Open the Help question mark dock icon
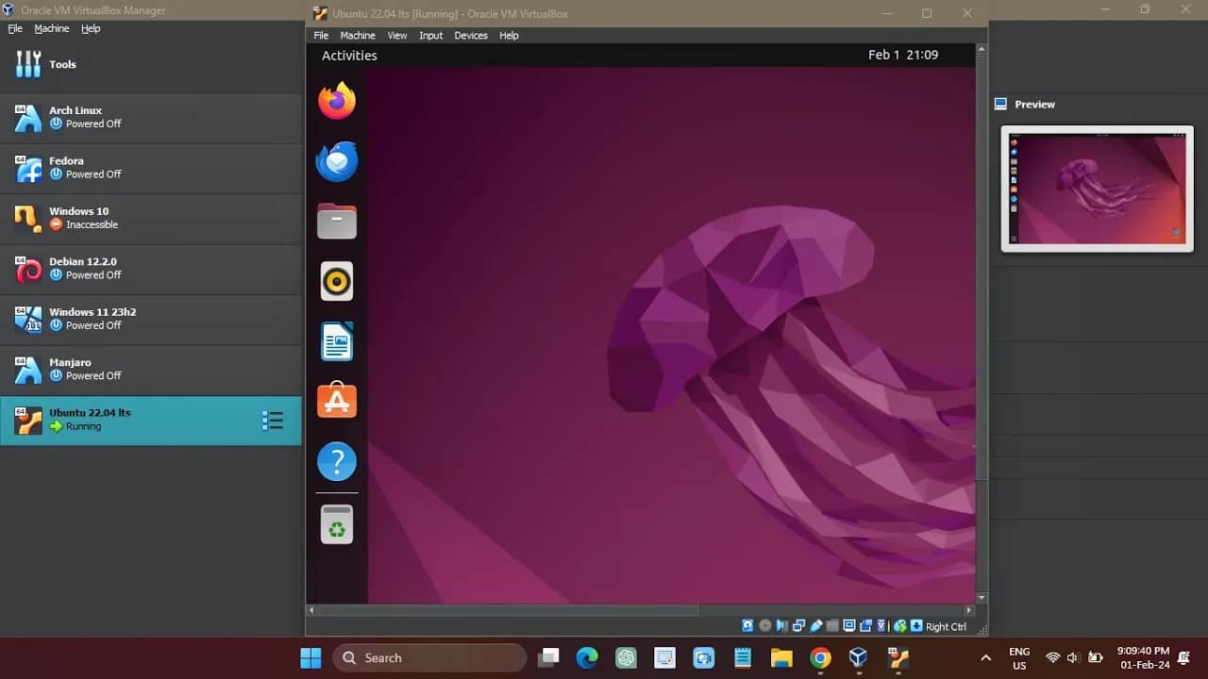Screen dimensions: 1208x679 pos(337,461)
